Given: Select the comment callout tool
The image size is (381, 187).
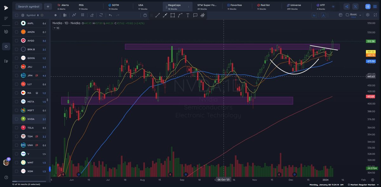Looking at the screenshot, I should (195, 15).
